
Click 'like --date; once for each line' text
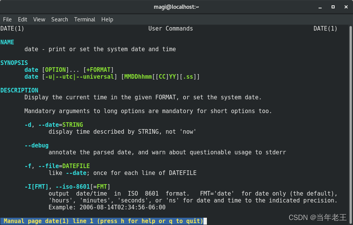pyautogui.click(x=122, y=173)
